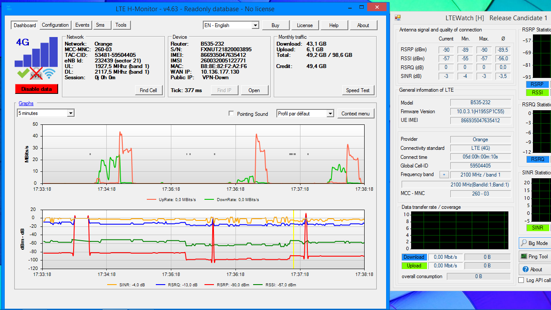Click the Connectivity standard field LTE (4G)
This screenshot has height=310, width=551.
[480, 148]
